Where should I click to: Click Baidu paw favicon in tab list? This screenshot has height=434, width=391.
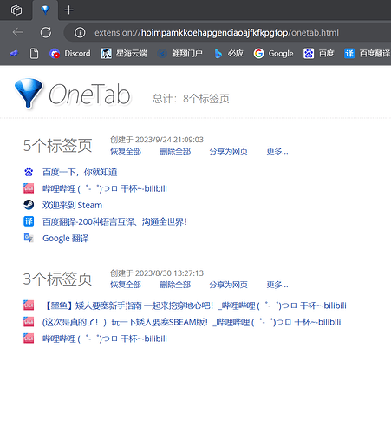click(29, 172)
